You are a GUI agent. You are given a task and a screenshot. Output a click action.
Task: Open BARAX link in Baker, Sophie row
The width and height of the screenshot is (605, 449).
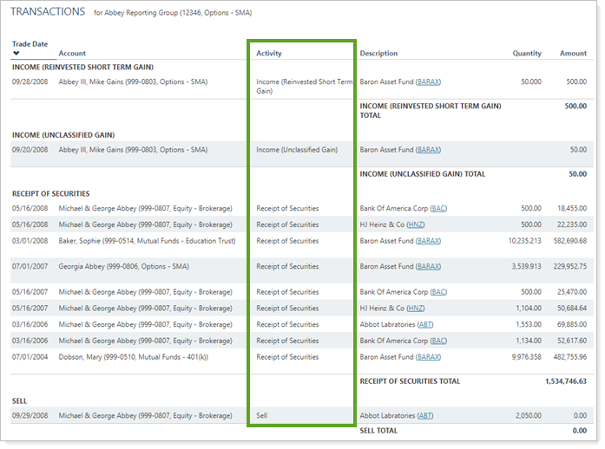[x=428, y=241]
